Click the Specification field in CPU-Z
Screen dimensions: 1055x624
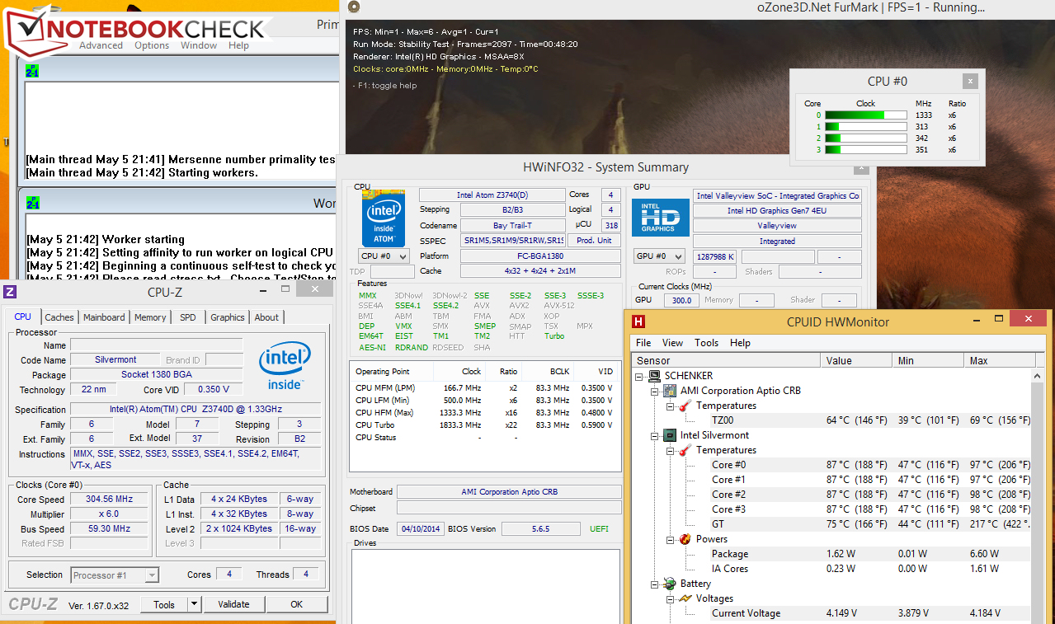coord(195,410)
